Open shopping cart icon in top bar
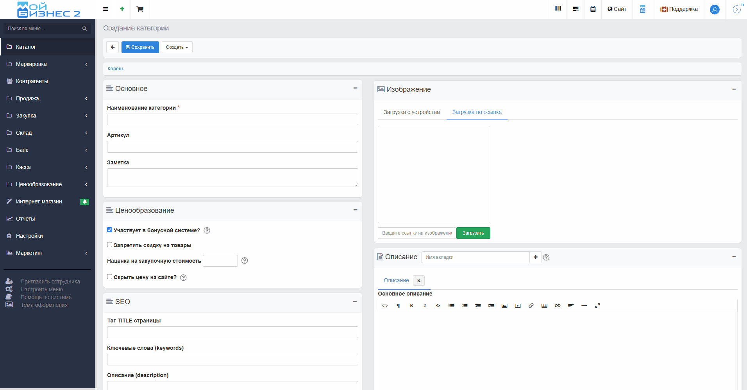This screenshot has height=390, width=747. [x=140, y=9]
